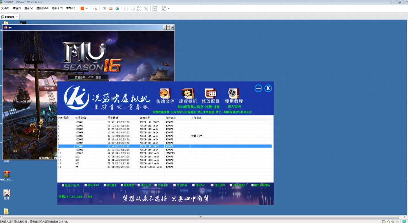This screenshot has width=408, height=223.
Task: Minimize the virtual machine tool with round minus icon
Action: click(258, 88)
